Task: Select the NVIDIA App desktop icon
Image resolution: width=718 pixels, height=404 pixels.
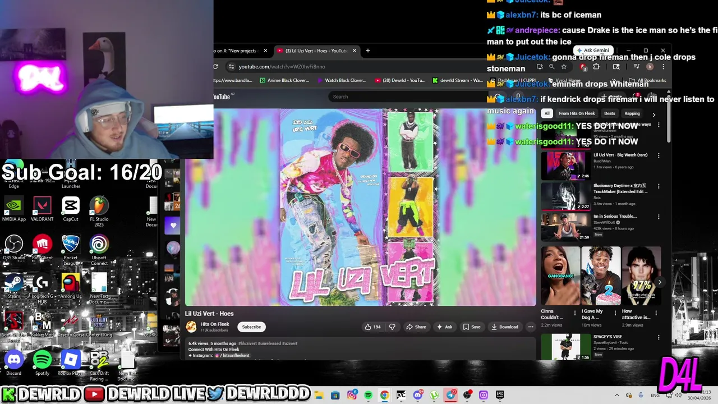Action: 13,209
